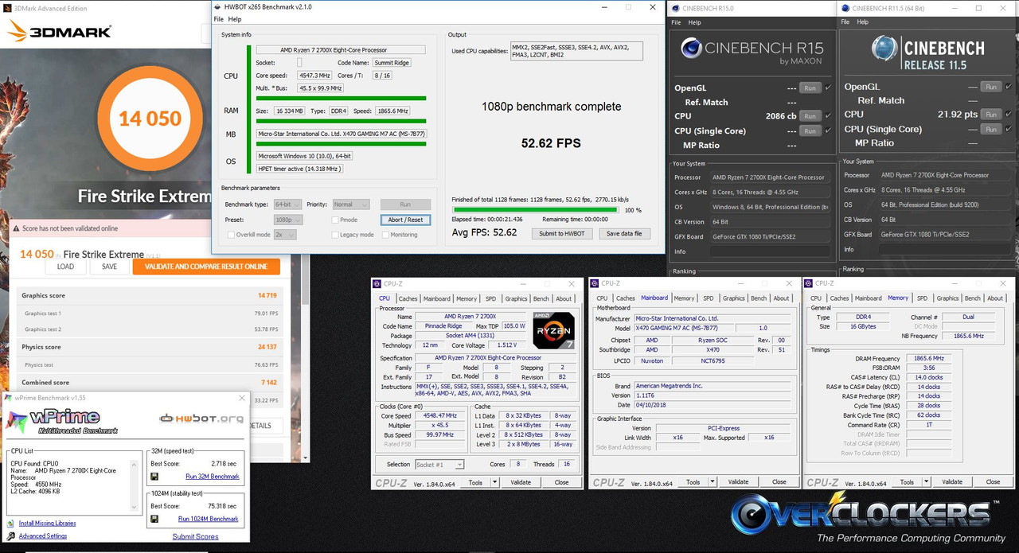Click the HWBOT x265 Benchmark title bar icon
The image size is (1019, 553).
(219, 6)
